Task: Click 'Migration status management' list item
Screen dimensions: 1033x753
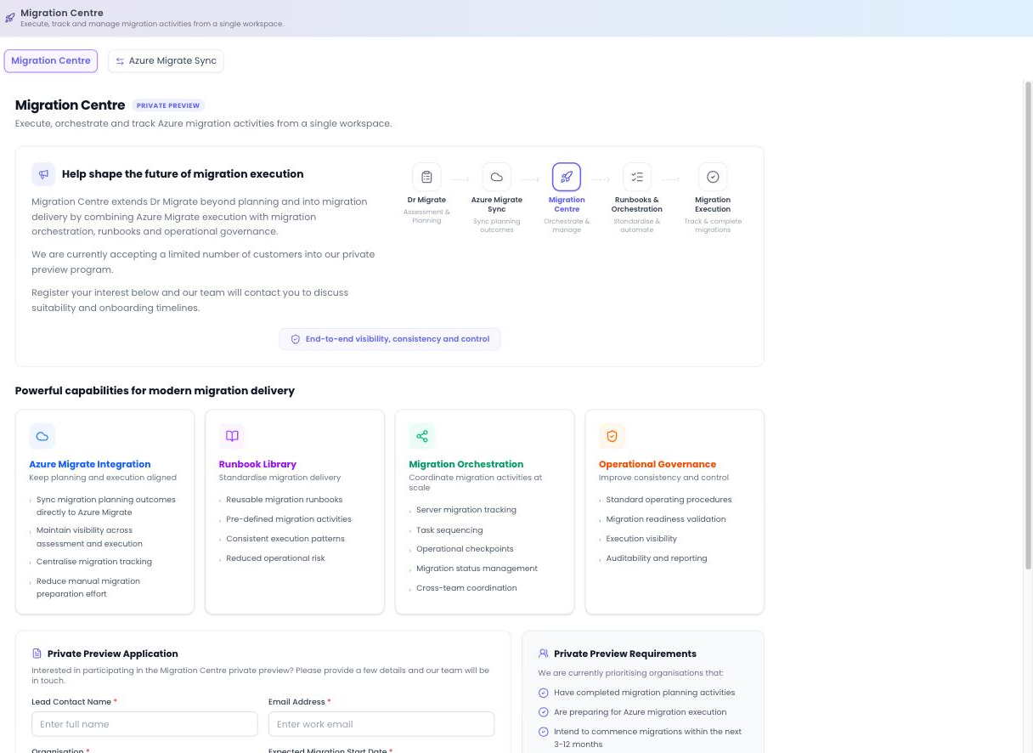Action: click(477, 569)
